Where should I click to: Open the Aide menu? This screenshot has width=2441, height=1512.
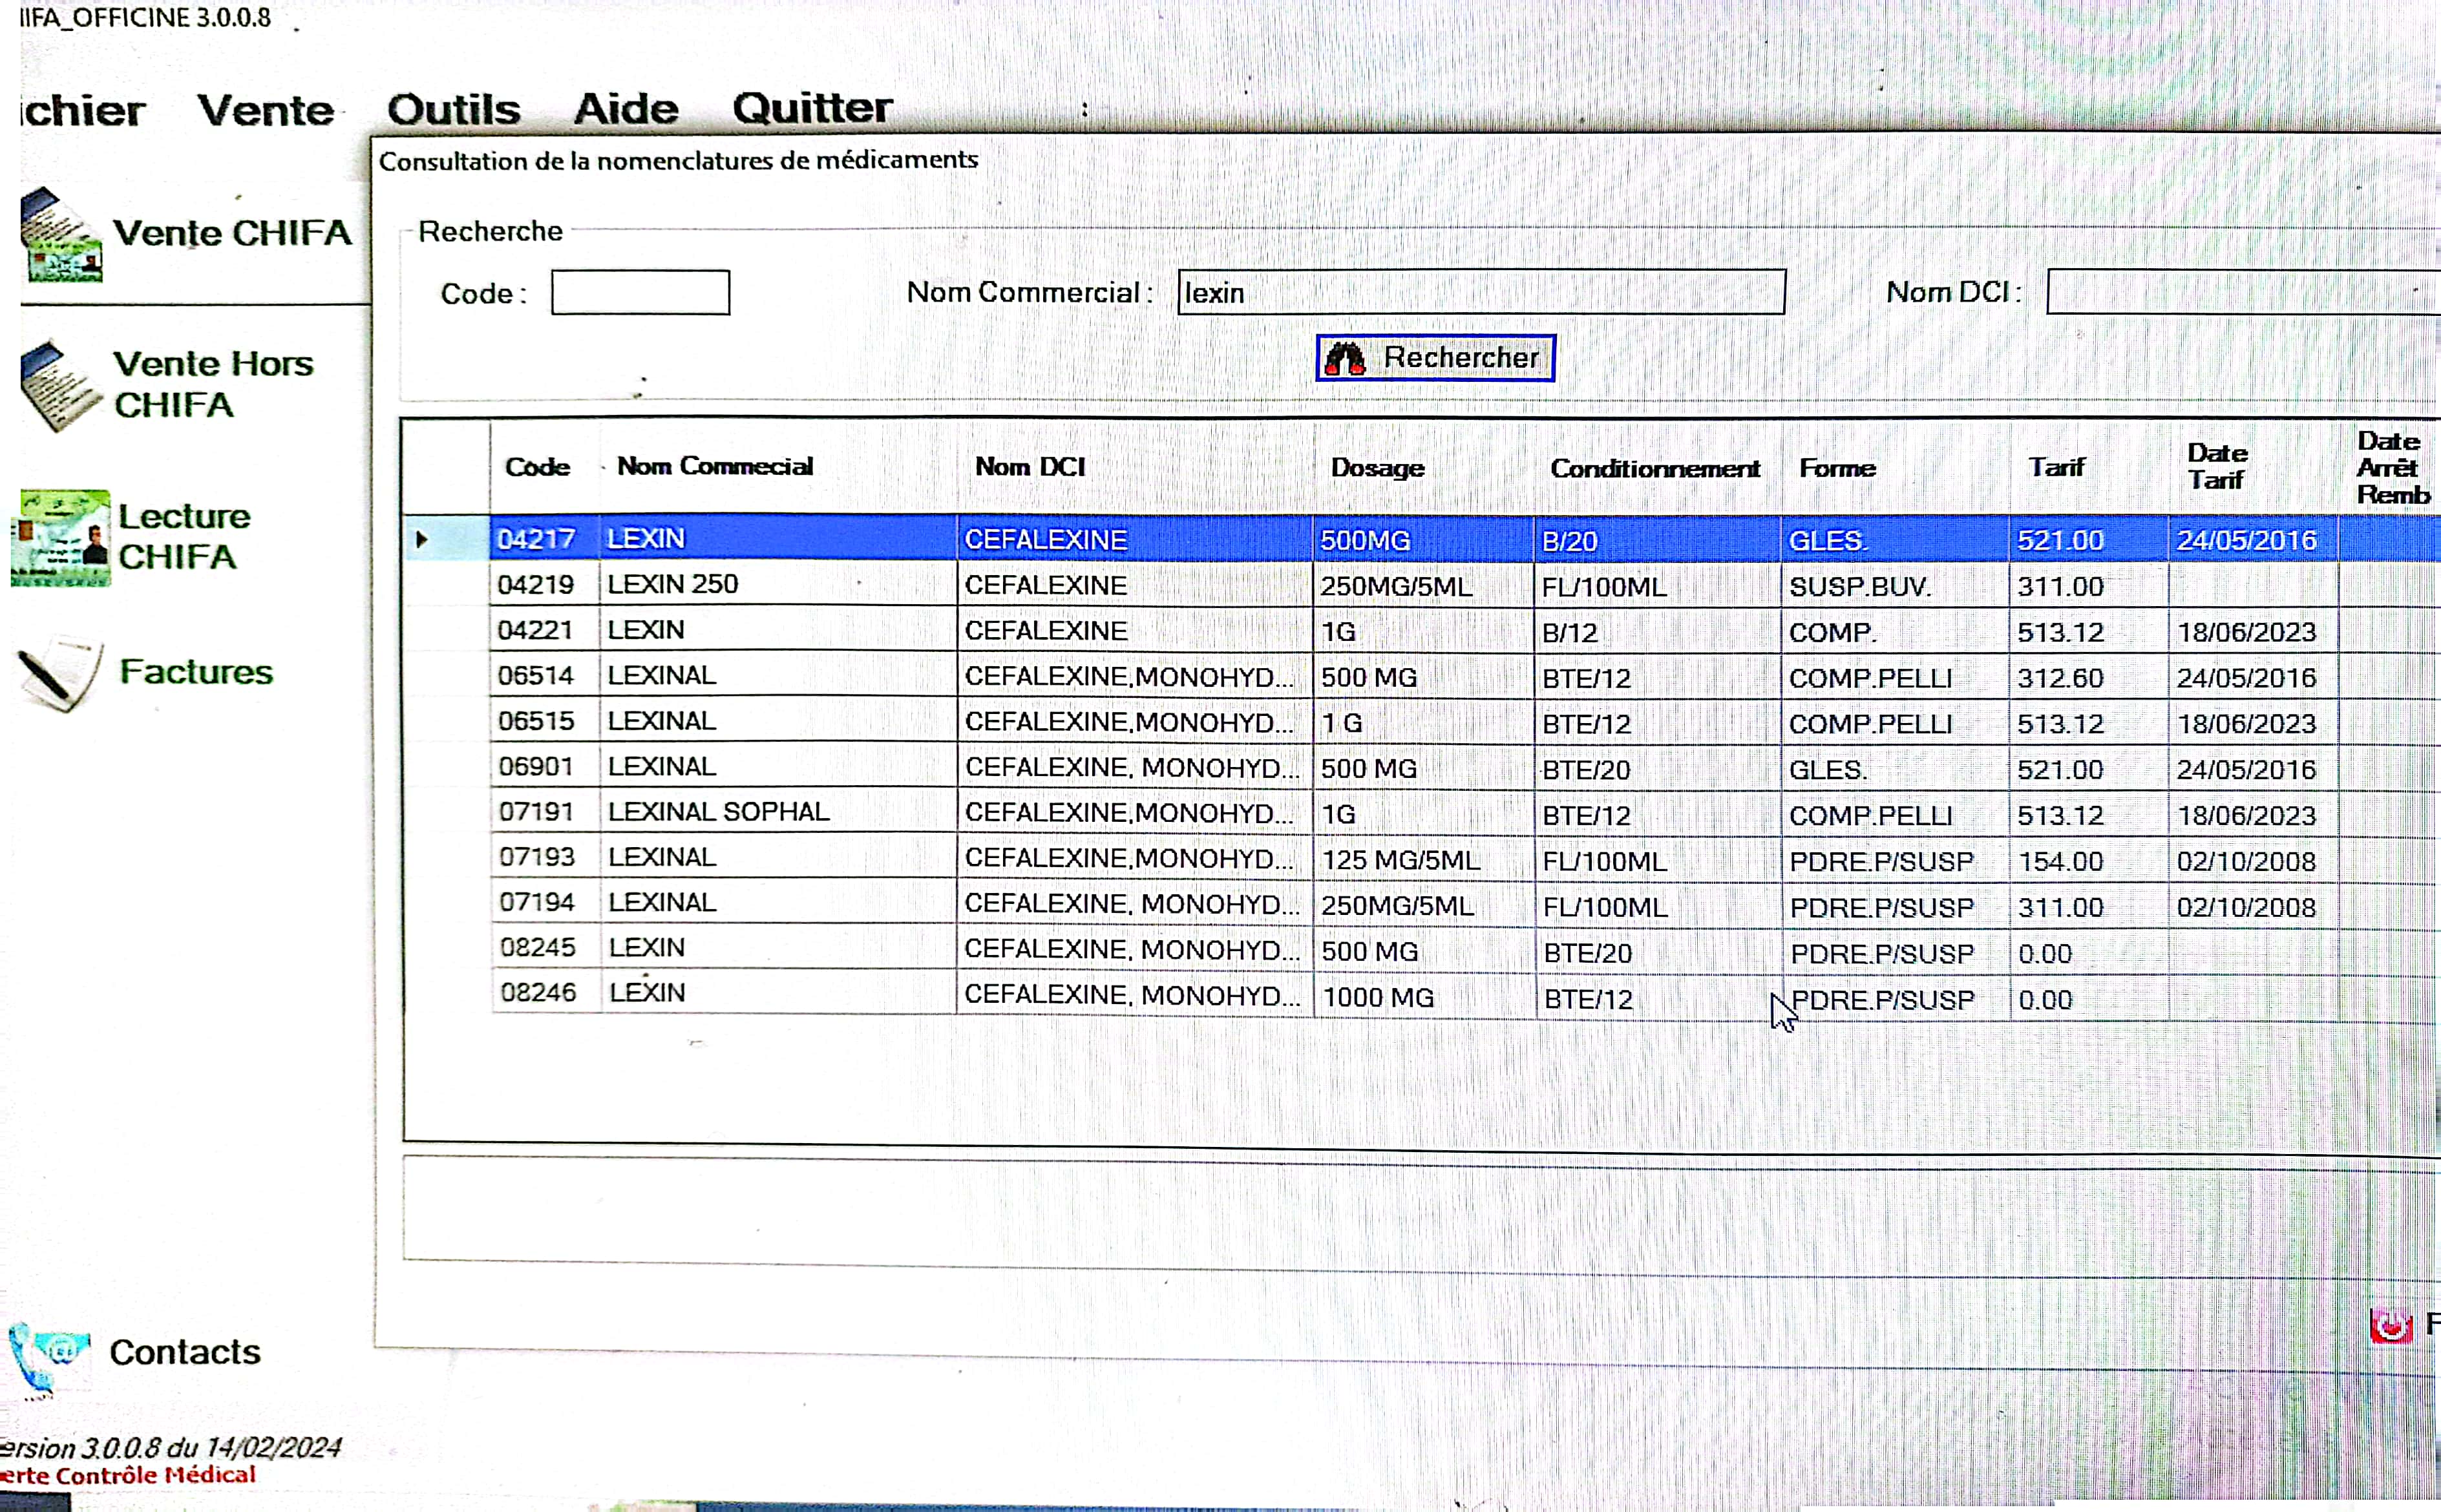626,108
